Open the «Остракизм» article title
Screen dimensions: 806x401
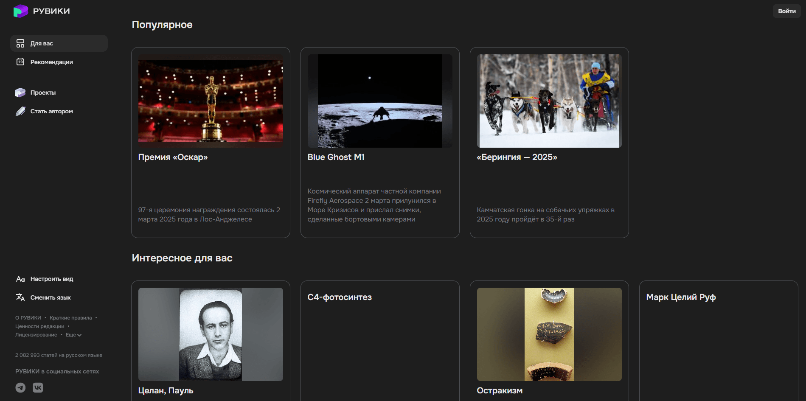point(500,390)
